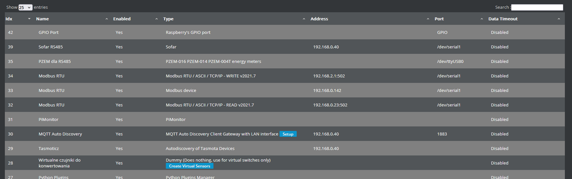Image resolution: width=572 pixels, height=179 pixels.
Task: Click address 192.168.2.1:502
Action: coord(329,76)
